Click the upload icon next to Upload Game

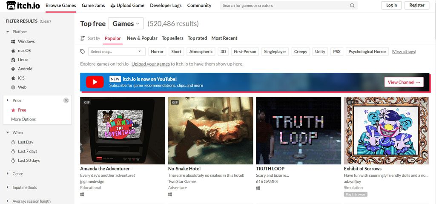pyautogui.click(x=113, y=6)
